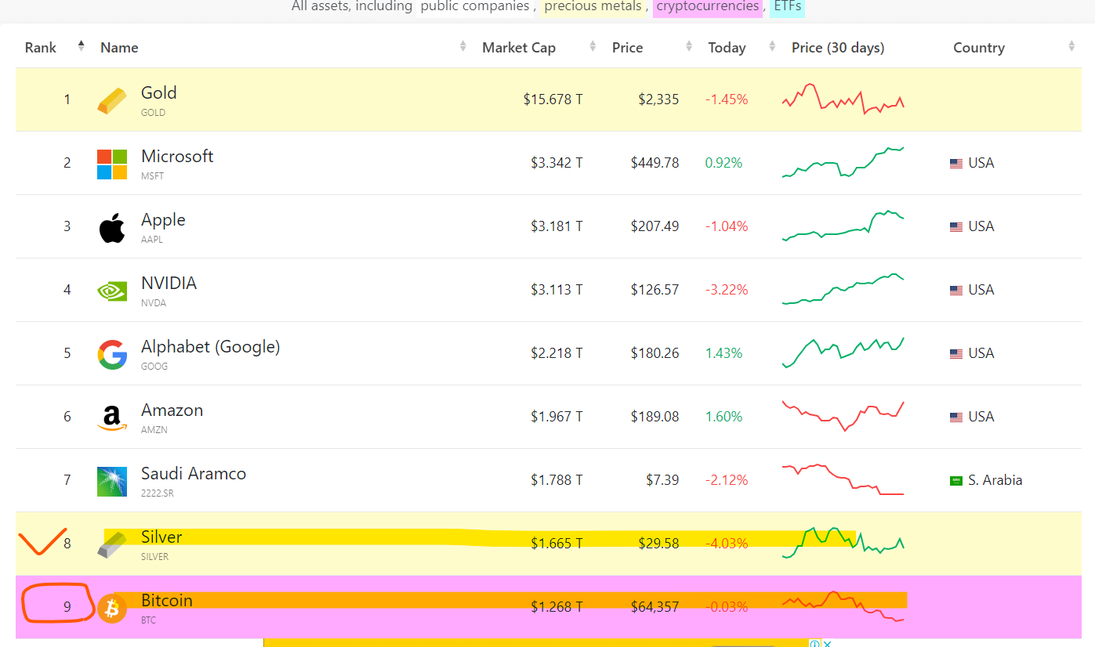Click Amazon's daily change '1.60%'
1095x647 pixels.
tap(723, 417)
